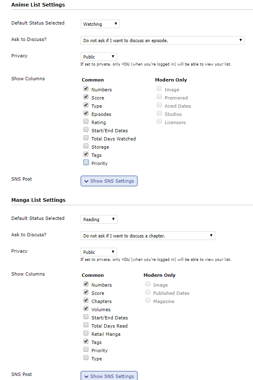The height and width of the screenshot is (380, 253).
Task: Open the anime list Privacy dropdown
Action: click(99, 57)
